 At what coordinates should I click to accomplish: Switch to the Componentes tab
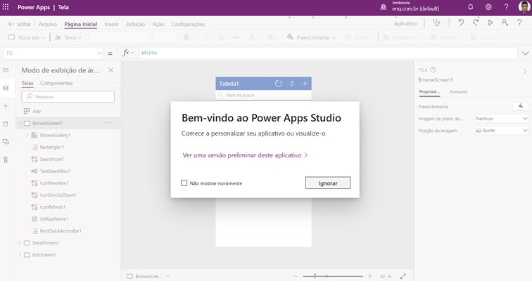click(x=56, y=84)
